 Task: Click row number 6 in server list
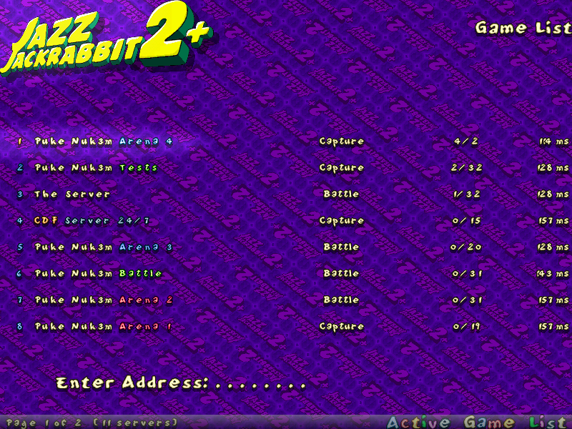(19, 274)
